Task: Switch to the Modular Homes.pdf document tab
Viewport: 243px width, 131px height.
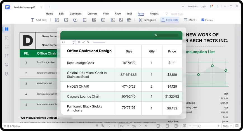Action: (24, 7)
